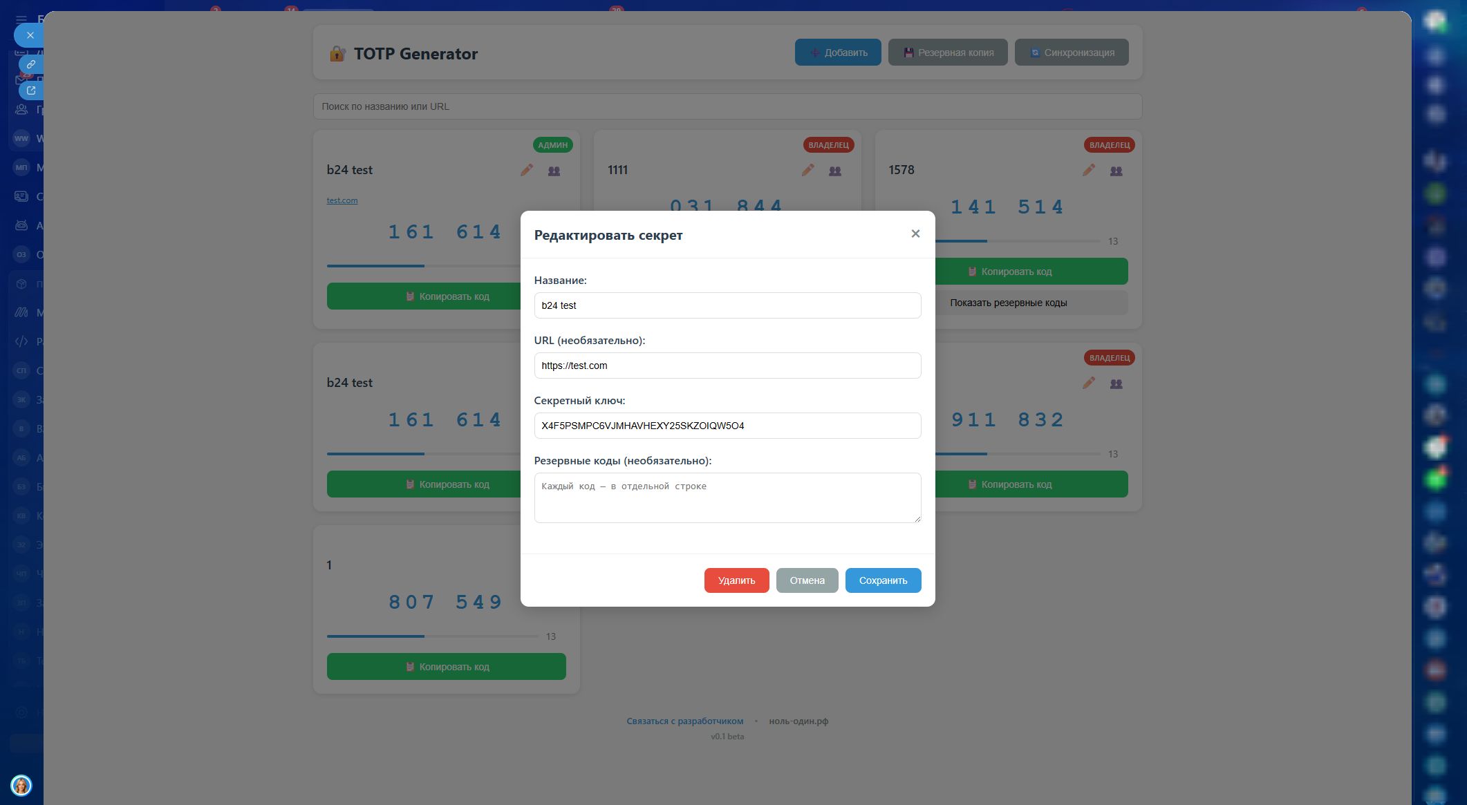This screenshot has width=1467, height=805.
Task: Click the Секретный ключ input field
Action: (x=727, y=426)
